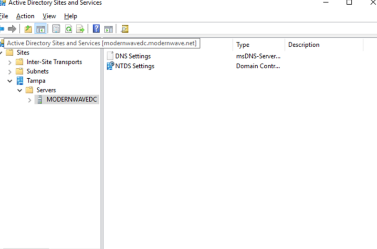This screenshot has width=377, height=249.
Task: Open the Help menu
Action: pyautogui.click(x=71, y=16)
